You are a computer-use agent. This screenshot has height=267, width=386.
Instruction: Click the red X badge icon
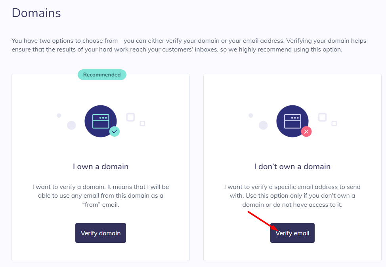click(306, 132)
